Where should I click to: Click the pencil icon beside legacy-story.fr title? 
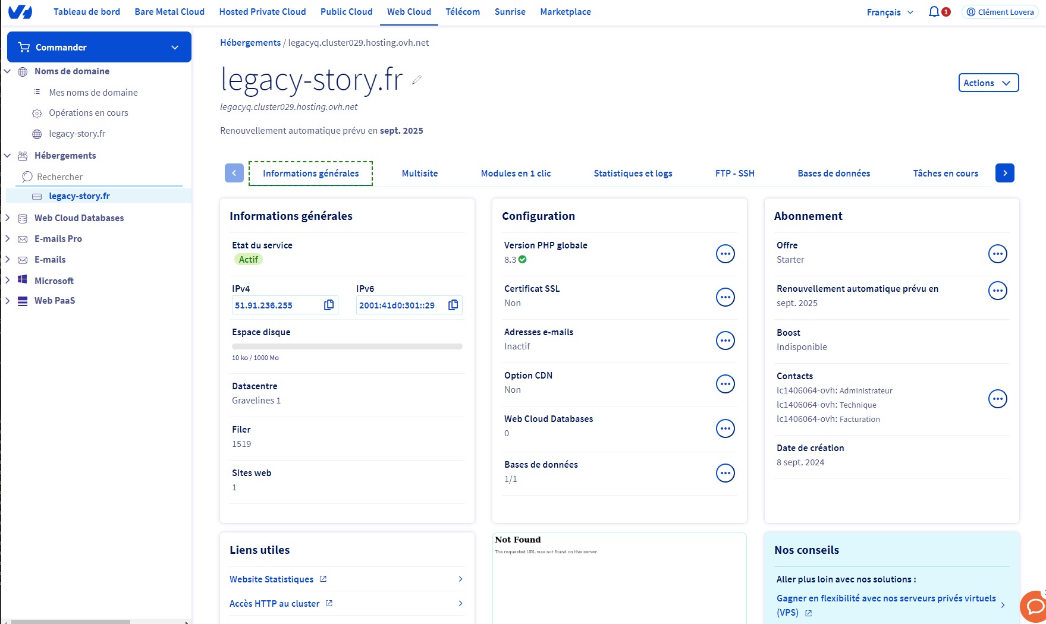[x=417, y=80]
